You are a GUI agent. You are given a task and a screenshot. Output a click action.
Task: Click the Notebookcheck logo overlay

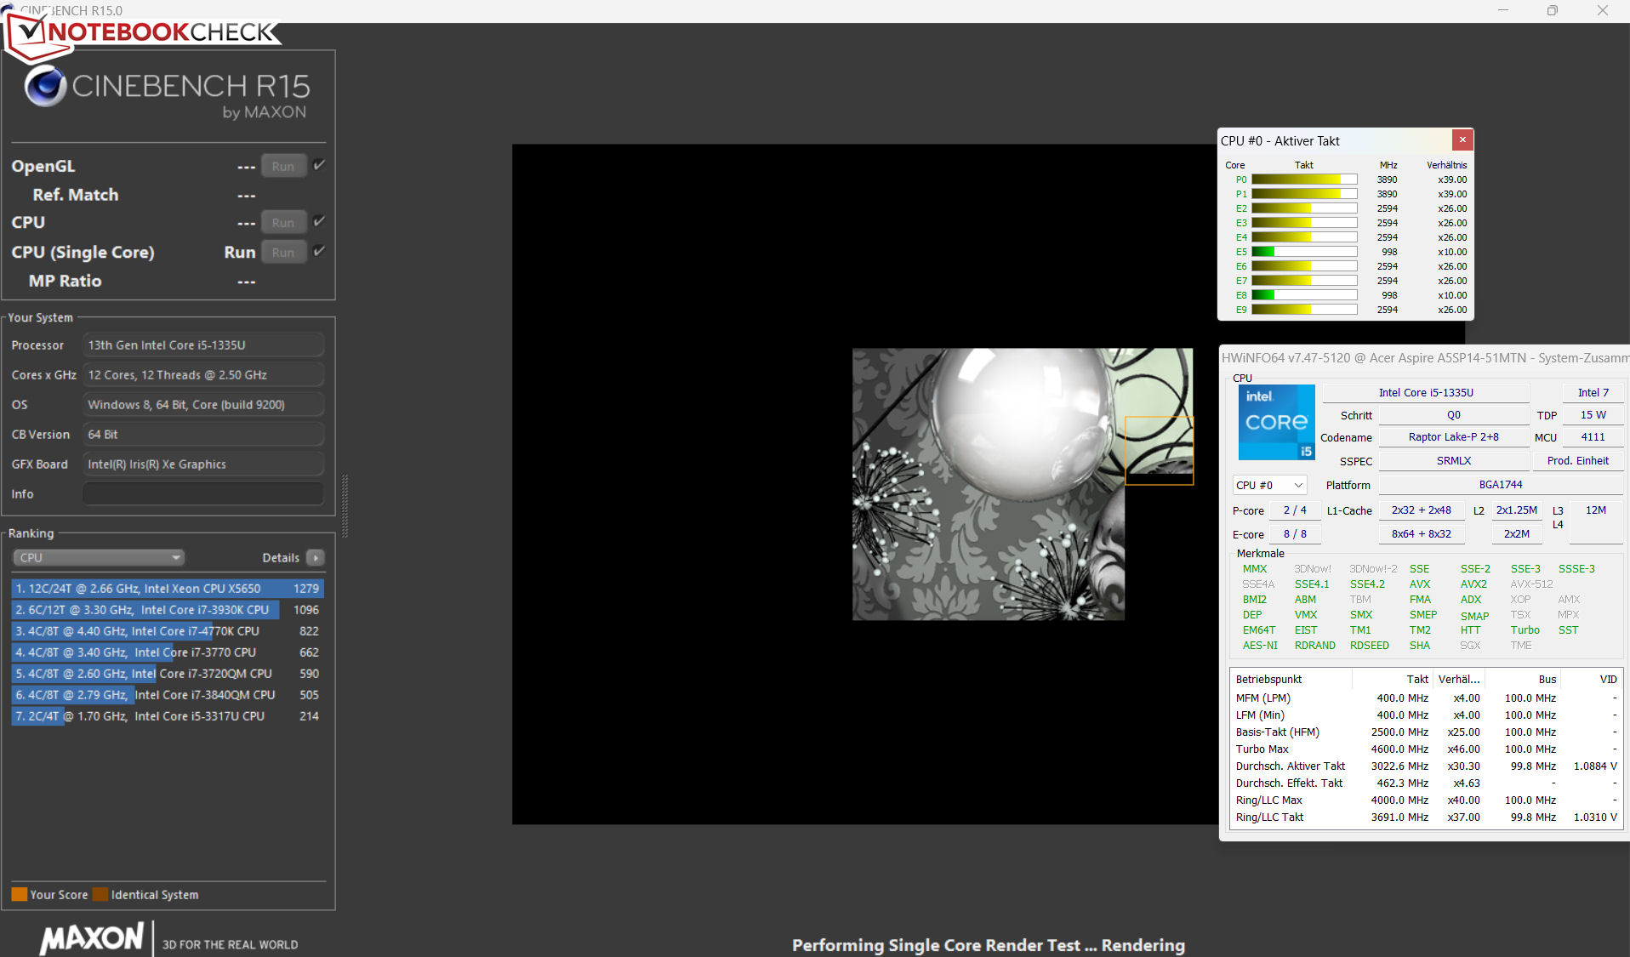point(145,32)
